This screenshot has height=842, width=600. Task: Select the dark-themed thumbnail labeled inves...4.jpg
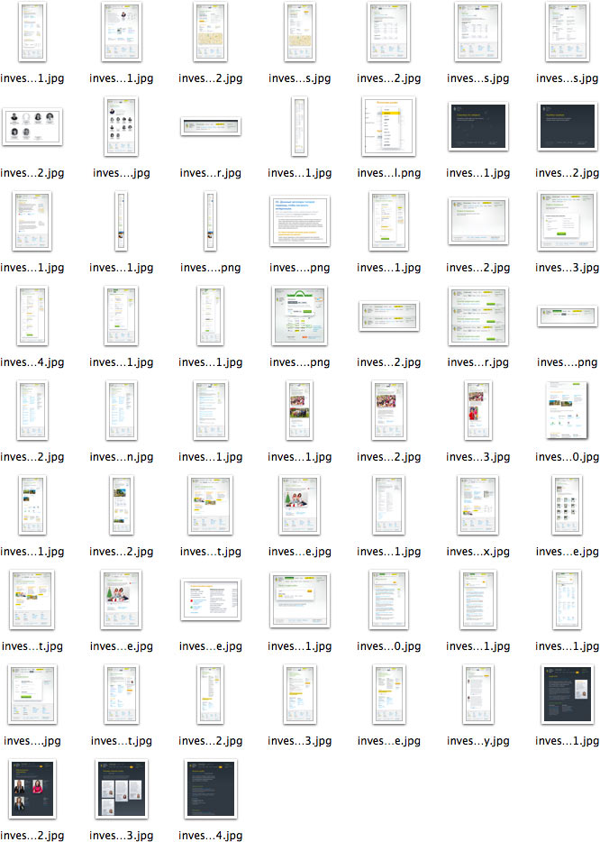pos(211,789)
